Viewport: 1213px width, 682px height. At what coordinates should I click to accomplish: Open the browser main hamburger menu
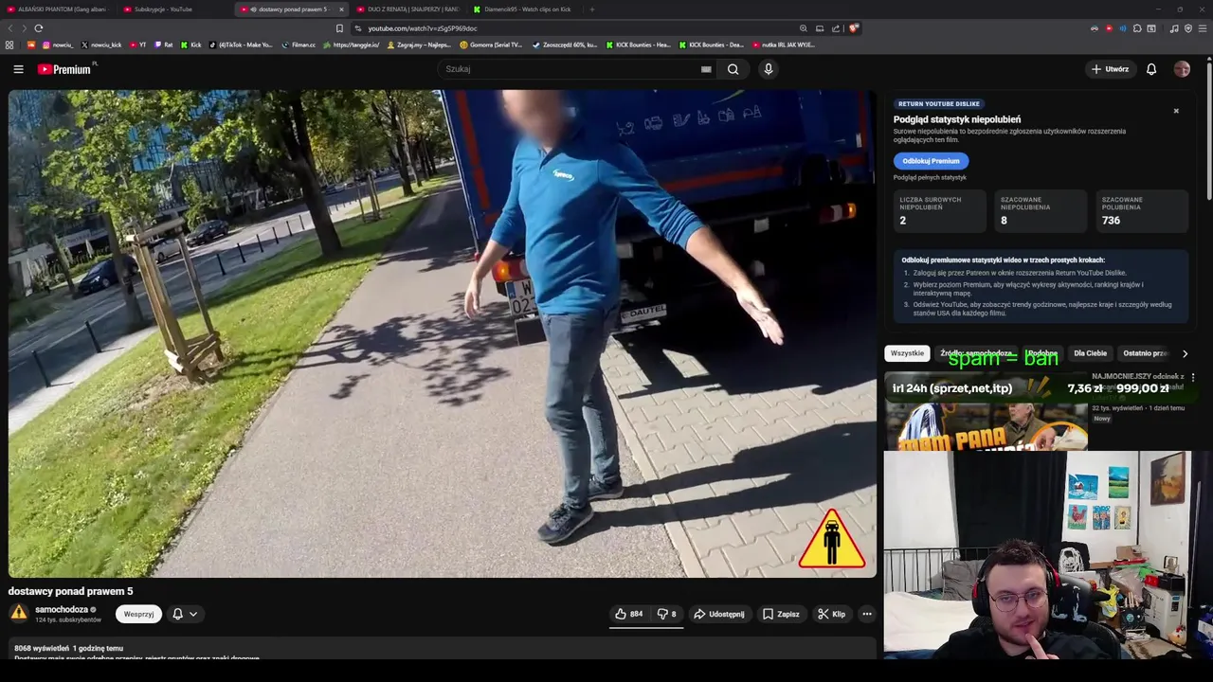point(1203,28)
